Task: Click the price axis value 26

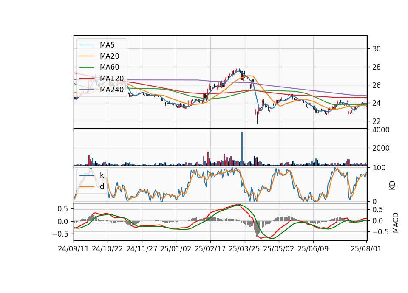Action: tap(376, 85)
